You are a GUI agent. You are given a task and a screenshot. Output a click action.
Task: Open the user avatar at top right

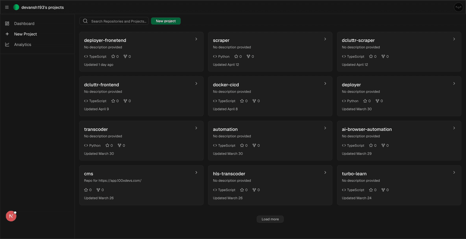pyautogui.click(x=459, y=7)
